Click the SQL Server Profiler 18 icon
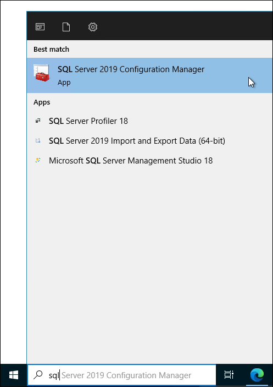 tap(38, 121)
